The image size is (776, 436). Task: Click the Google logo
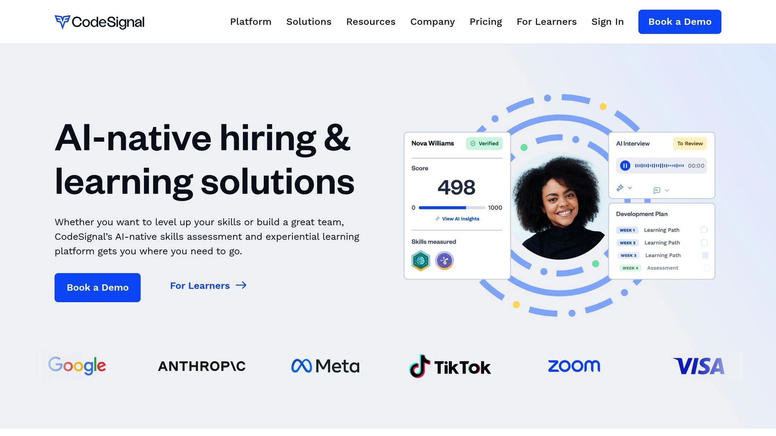tap(77, 366)
